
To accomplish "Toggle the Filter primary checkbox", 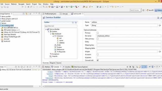I will click(97, 39).
